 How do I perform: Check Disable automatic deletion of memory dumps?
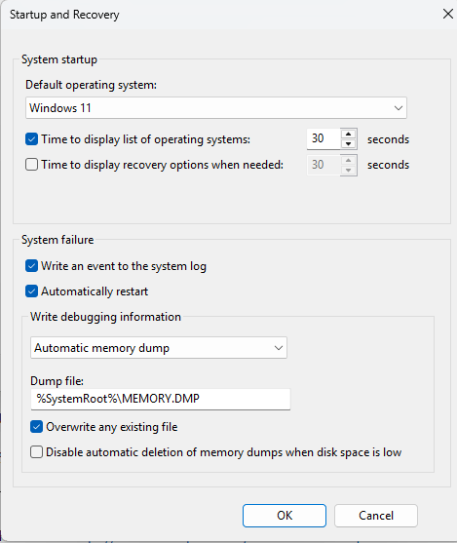[36, 452]
